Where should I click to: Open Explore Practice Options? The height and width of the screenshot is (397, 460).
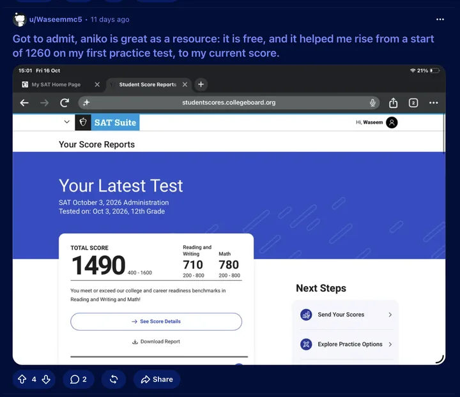click(x=346, y=344)
